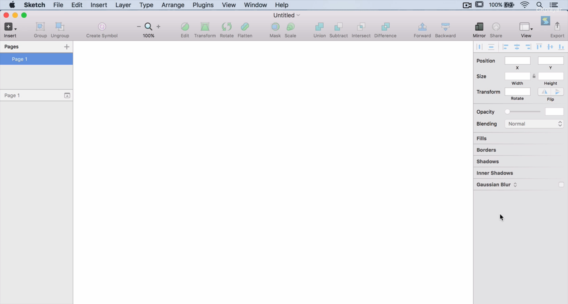
Task: Click the Inner Shadows section header
Action: [495, 173]
